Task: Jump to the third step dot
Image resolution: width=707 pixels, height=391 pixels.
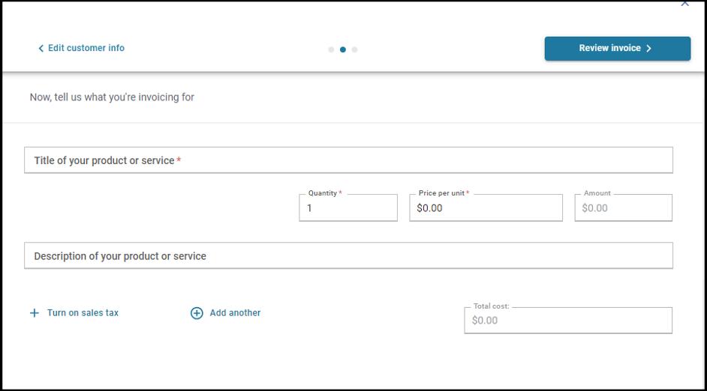Action: click(x=354, y=49)
